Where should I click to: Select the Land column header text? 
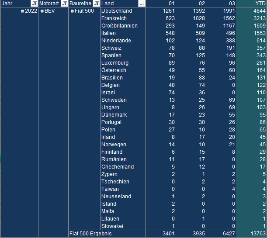[107, 3]
